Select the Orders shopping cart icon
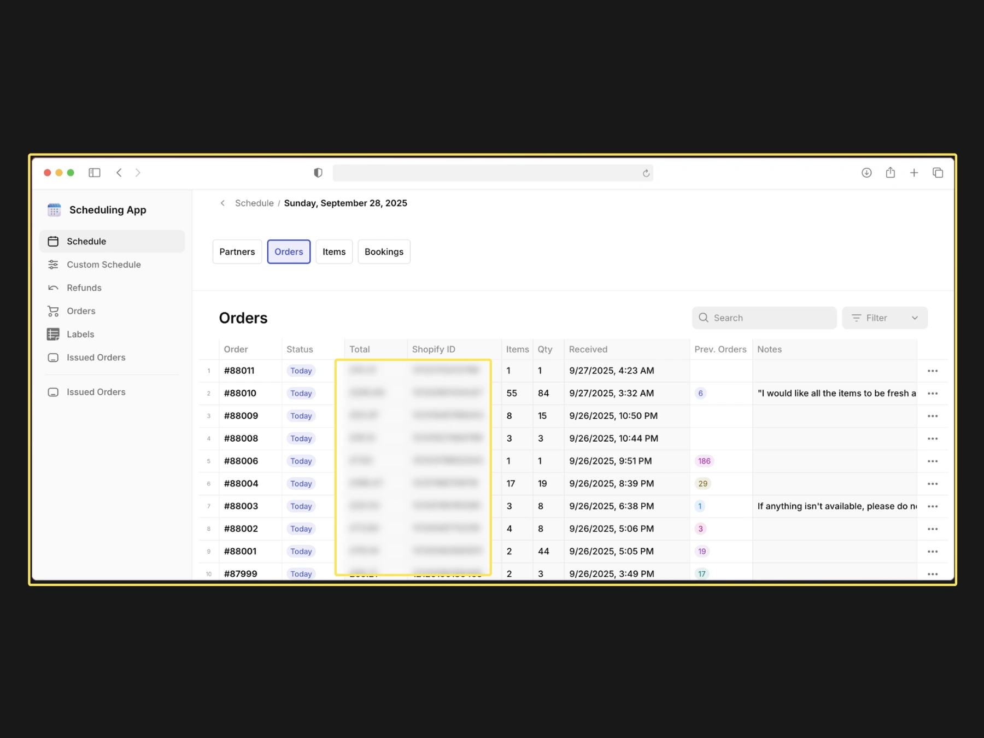The image size is (984, 738). pyautogui.click(x=53, y=311)
